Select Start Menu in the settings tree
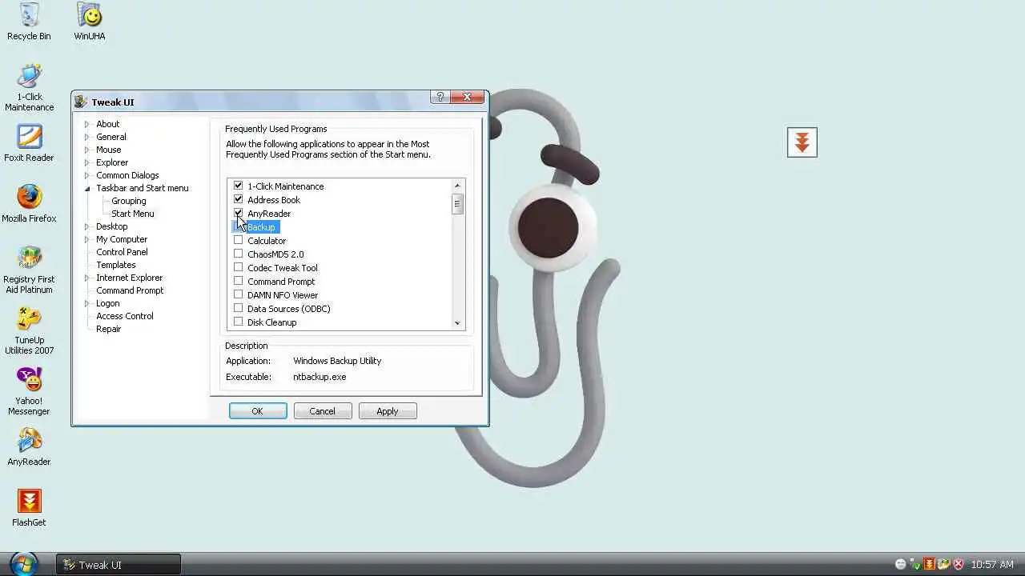 click(x=132, y=214)
